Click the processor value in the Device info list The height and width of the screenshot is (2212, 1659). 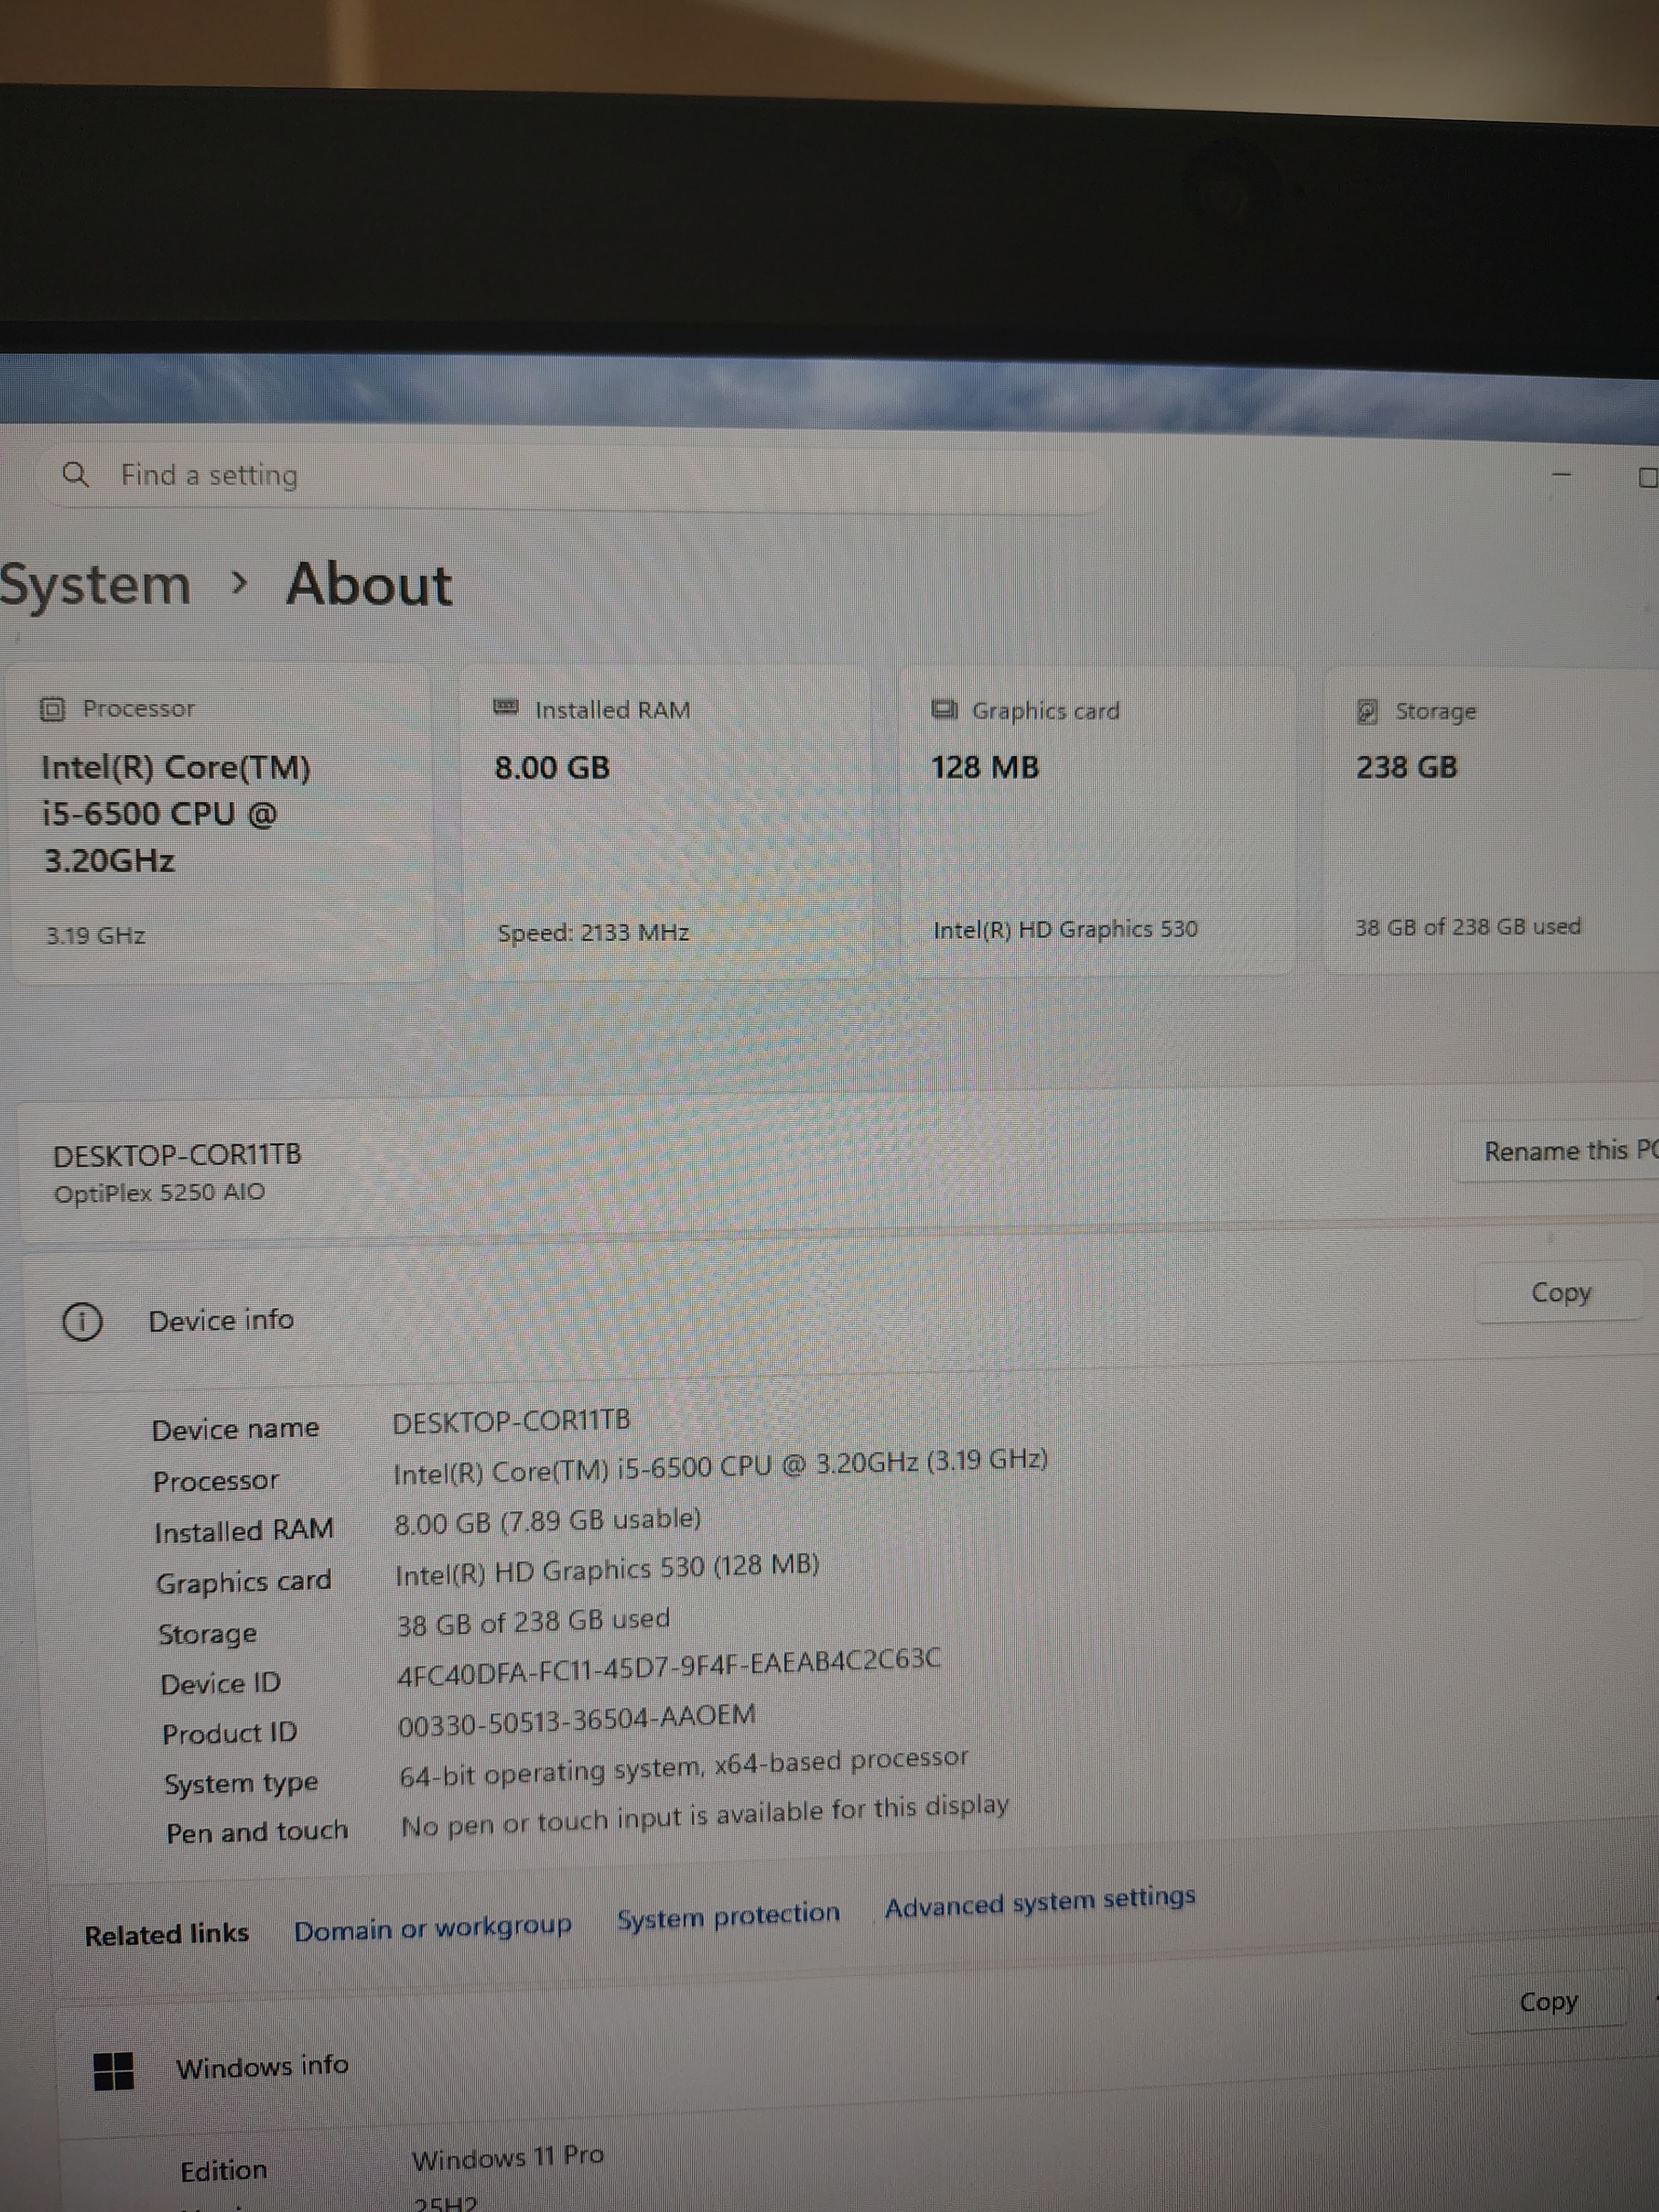(x=720, y=1467)
